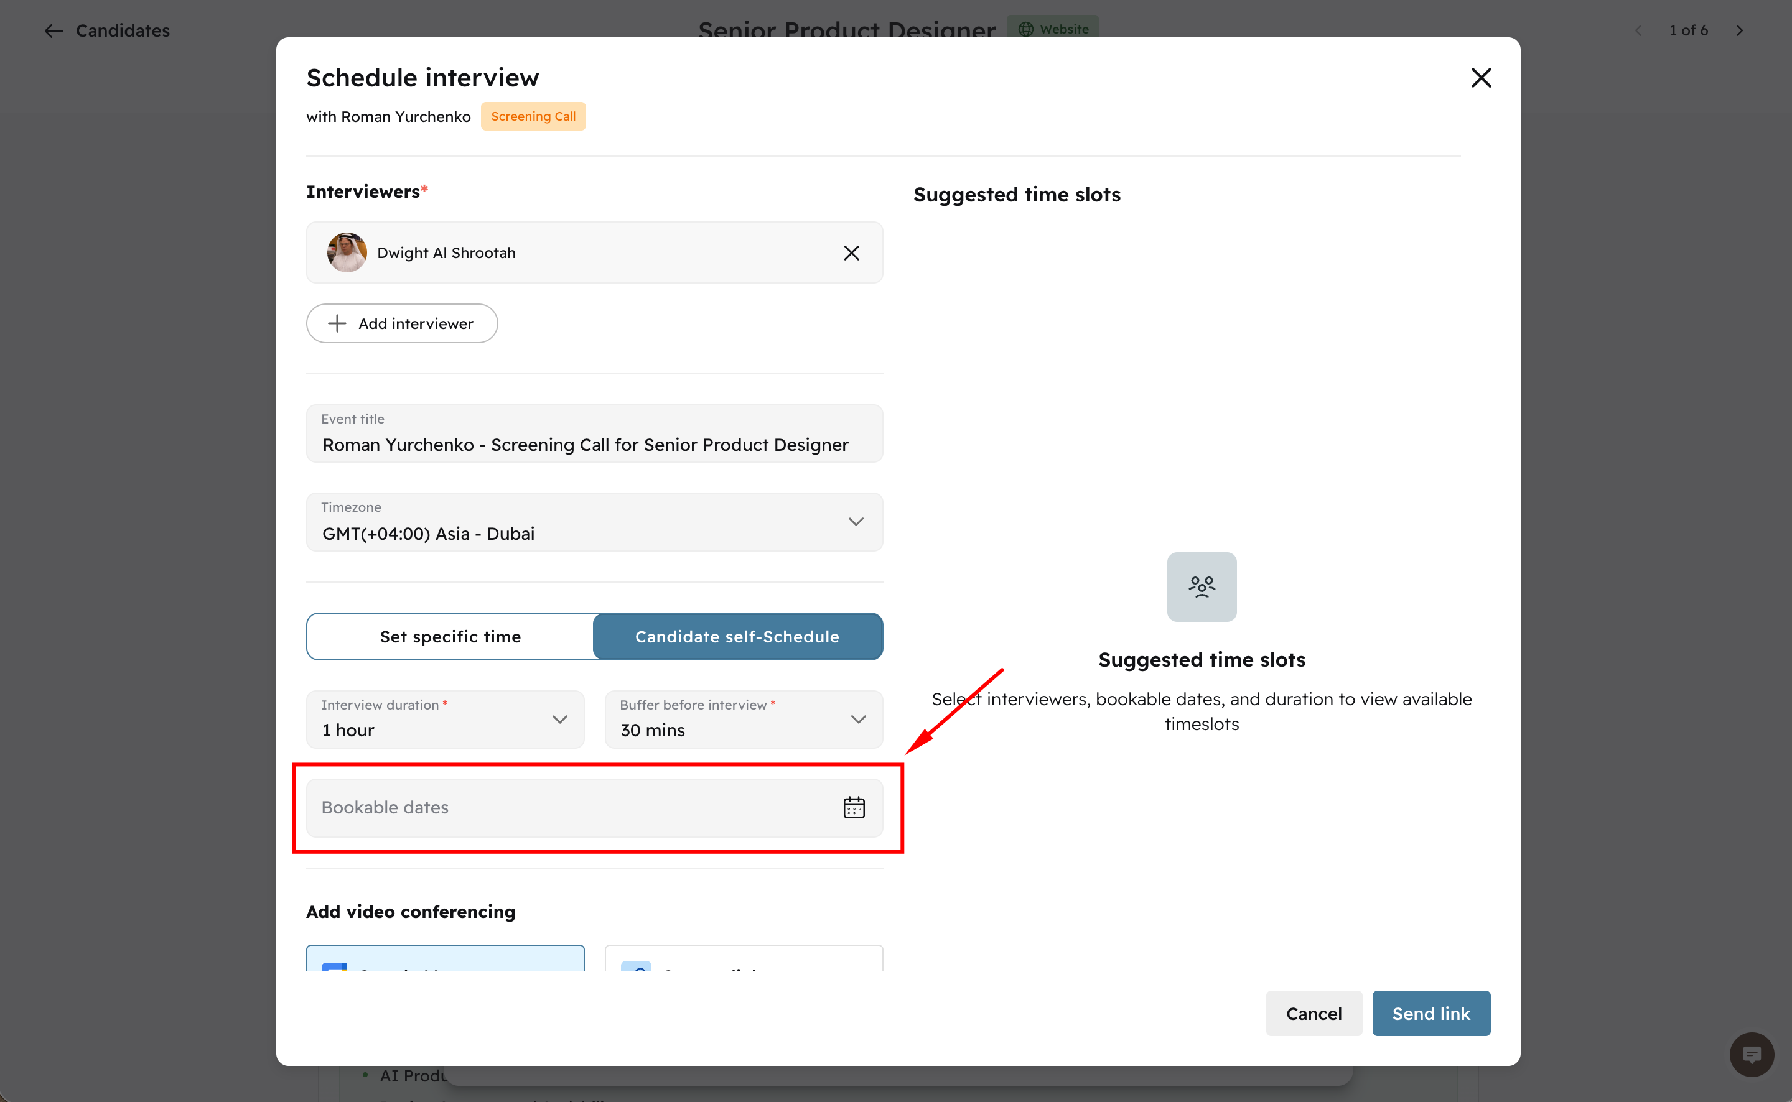Click the Website source badge
The width and height of the screenshot is (1792, 1102).
click(x=1053, y=29)
